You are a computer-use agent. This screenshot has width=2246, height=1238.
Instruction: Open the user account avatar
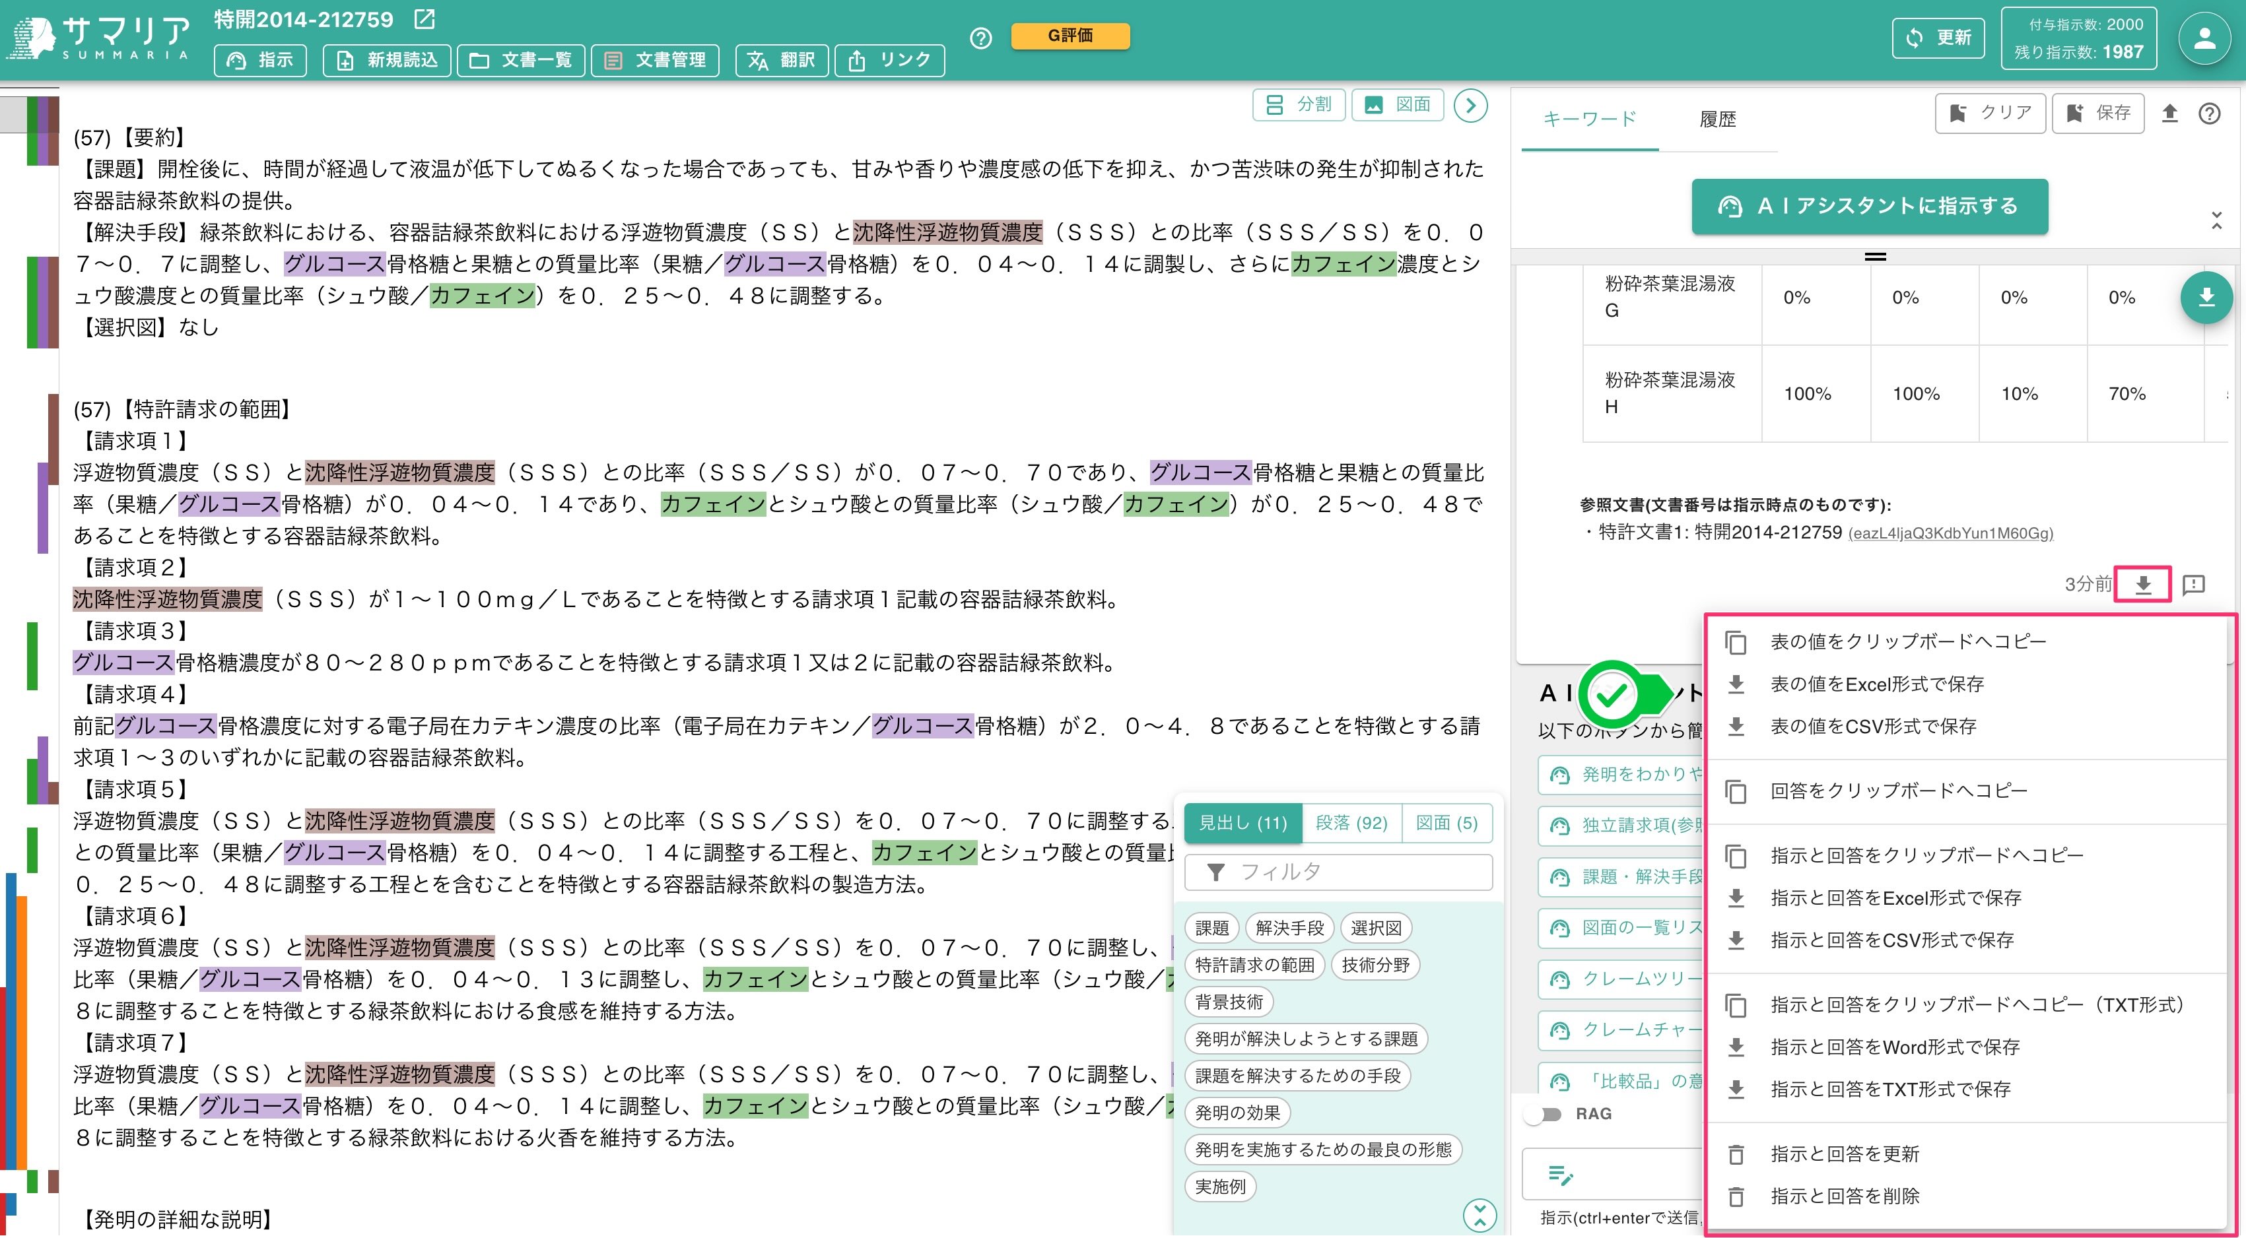2204,38
